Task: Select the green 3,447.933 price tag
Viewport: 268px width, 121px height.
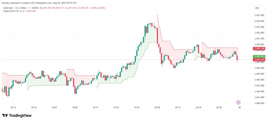Action: (259, 56)
